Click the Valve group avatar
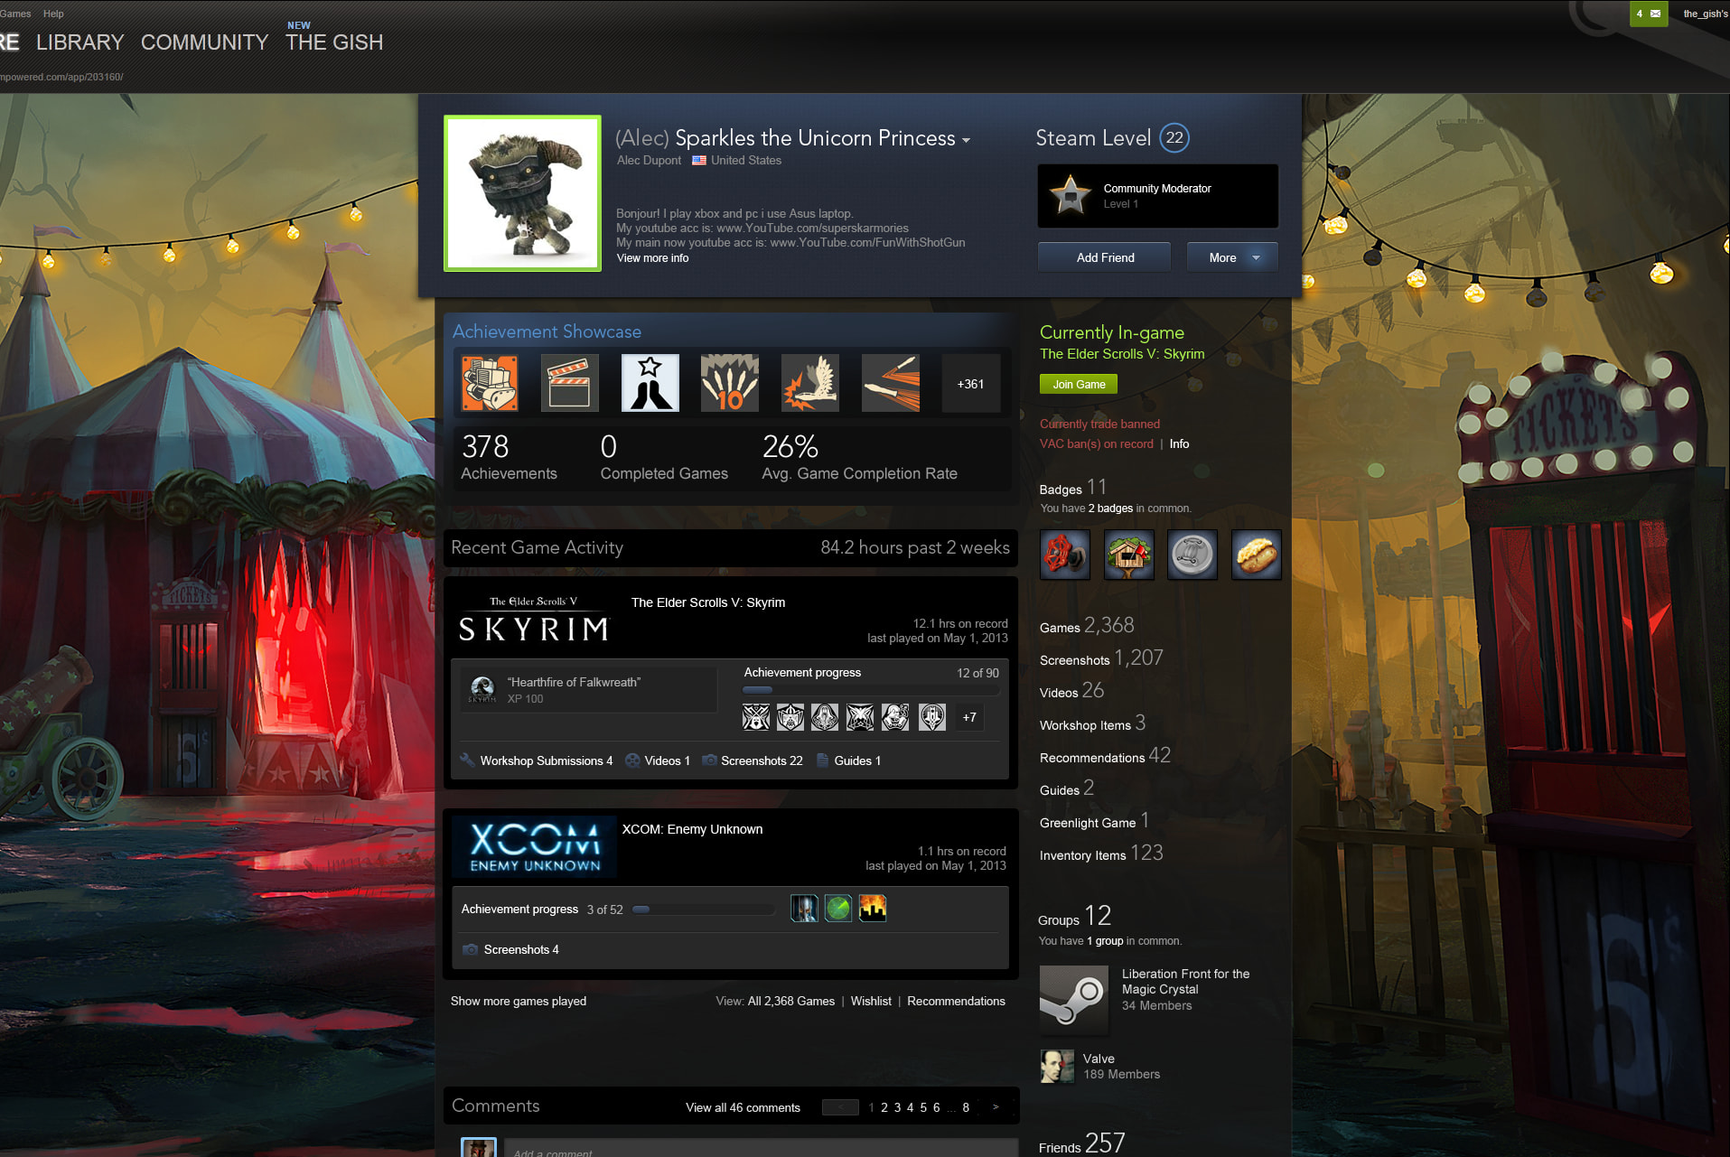 coord(1057,1067)
